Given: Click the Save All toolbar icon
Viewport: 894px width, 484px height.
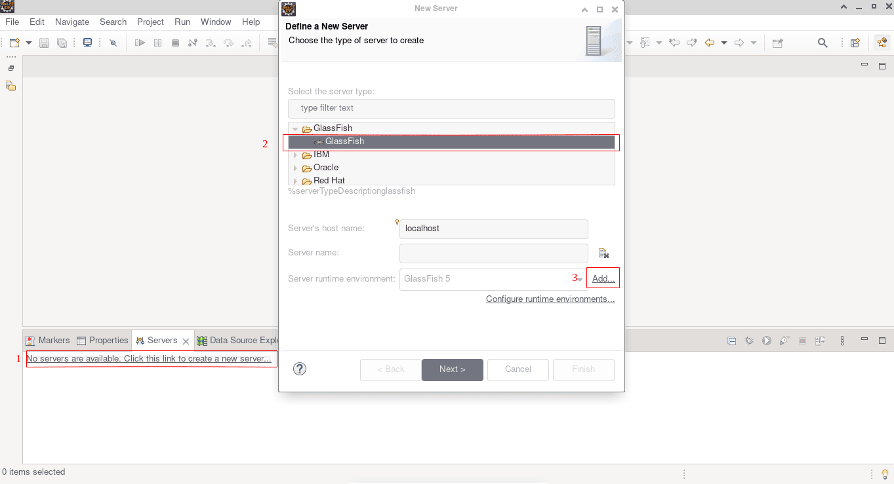Looking at the screenshot, I should click(x=62, y=43).
